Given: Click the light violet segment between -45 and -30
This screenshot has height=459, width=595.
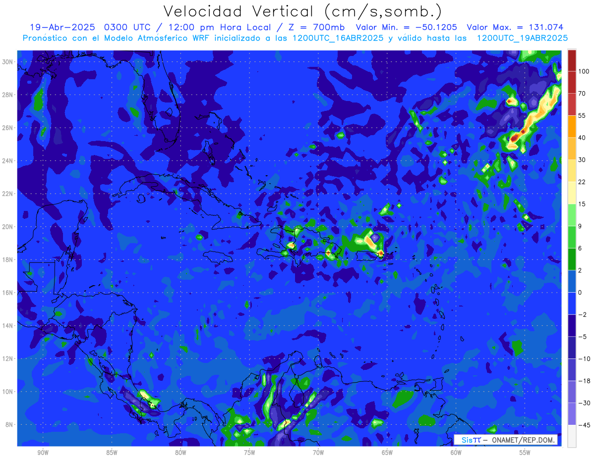Looking at the screenshot, I should click(x=572, y=414).
